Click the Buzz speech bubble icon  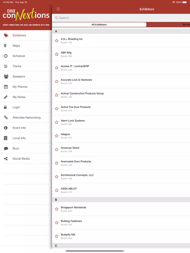[x=6, y=149]
